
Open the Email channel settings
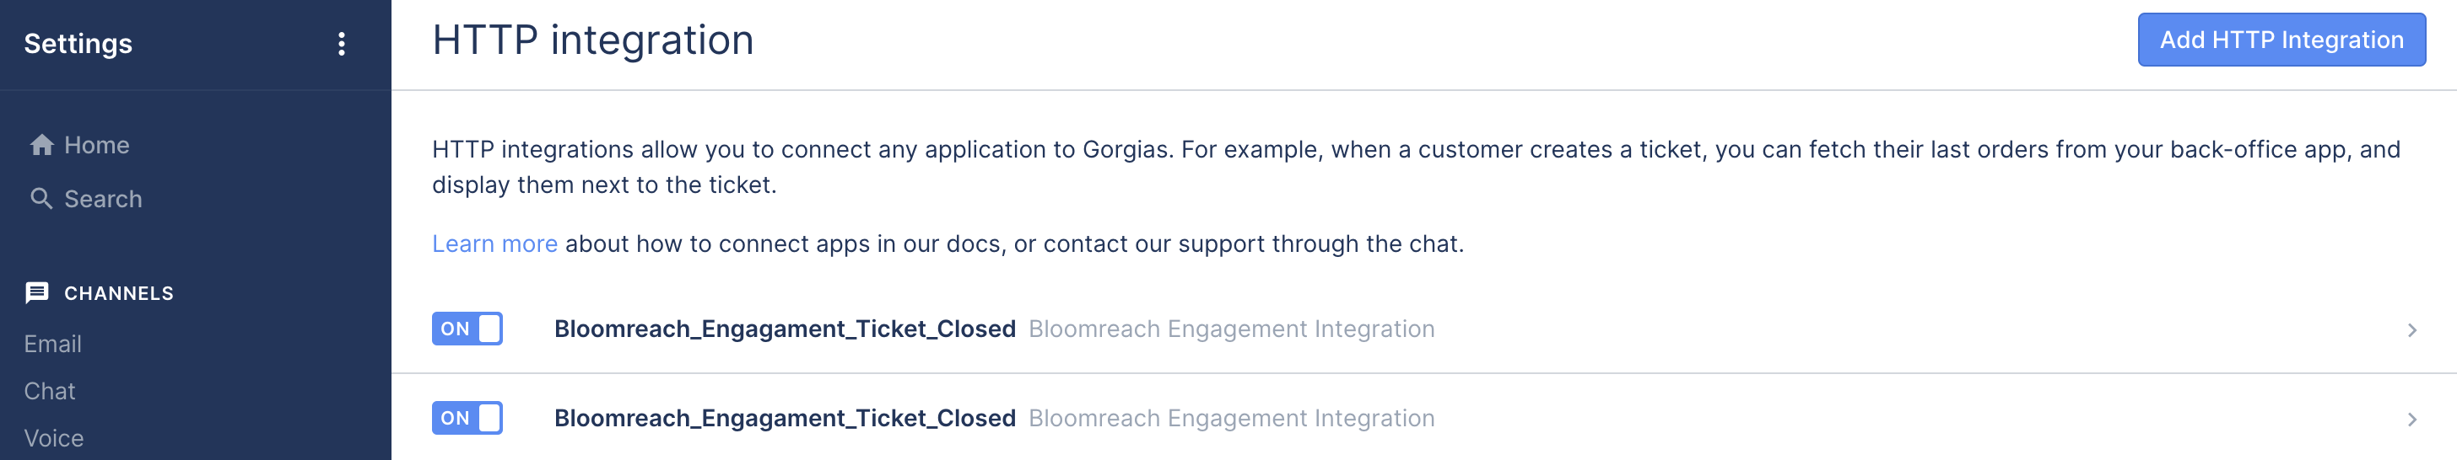(52, 344)
